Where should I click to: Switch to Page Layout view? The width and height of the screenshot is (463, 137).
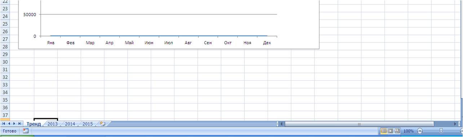[391, 131]
